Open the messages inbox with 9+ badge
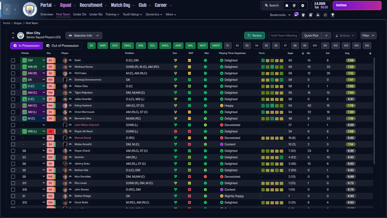The image size is (387, 218). pos(296,15)
